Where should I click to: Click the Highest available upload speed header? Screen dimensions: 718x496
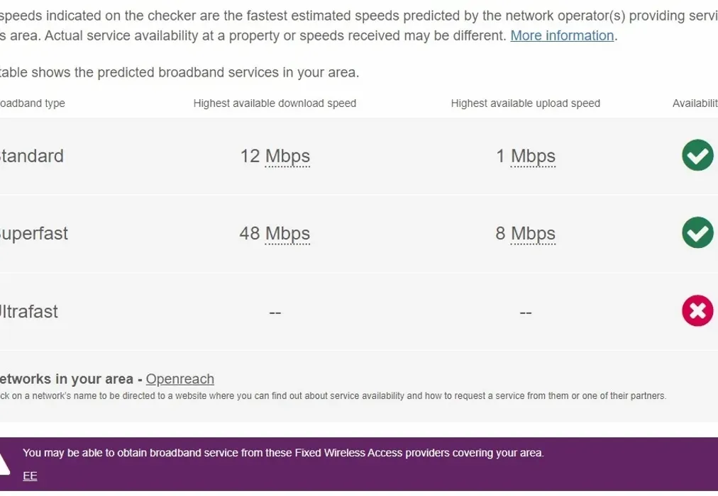point(525,103)
